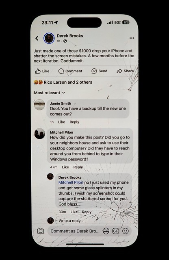Tap the Comment as Derek Bro... field
This screenshot has width=169, height=260.
click(75, 231)
